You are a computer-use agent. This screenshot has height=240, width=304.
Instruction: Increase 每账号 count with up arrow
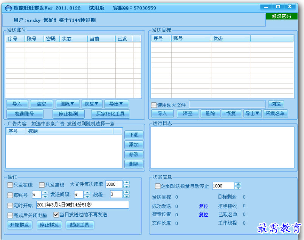coord(45,193)
